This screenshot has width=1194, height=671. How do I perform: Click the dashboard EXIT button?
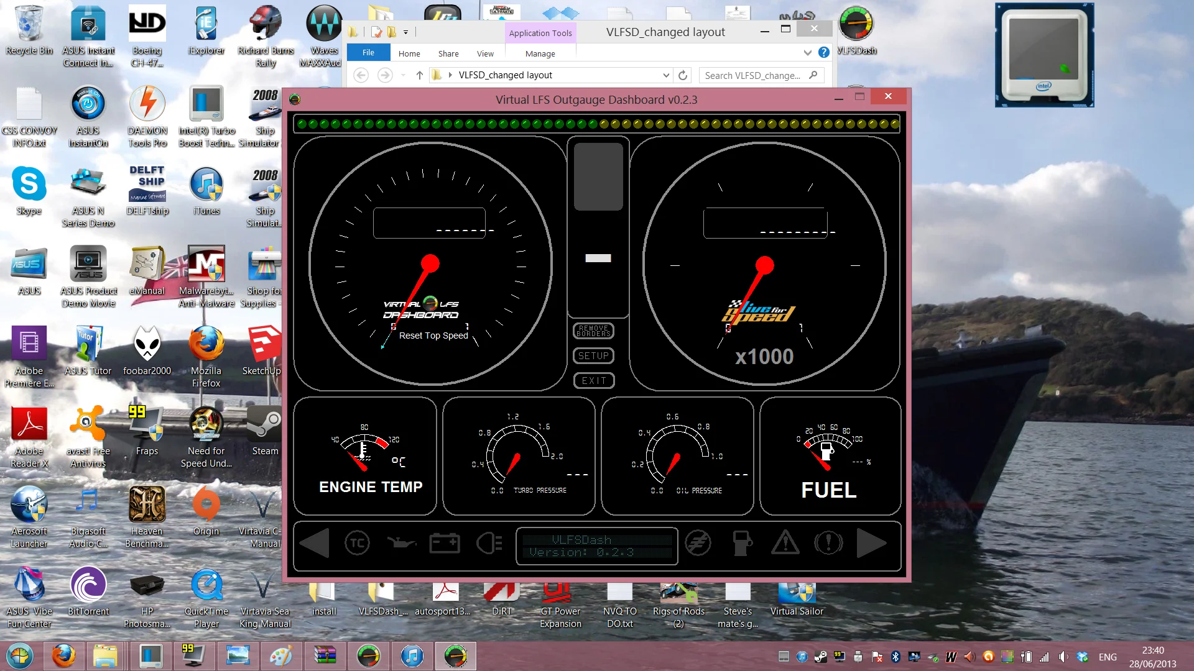pos(593,381)
